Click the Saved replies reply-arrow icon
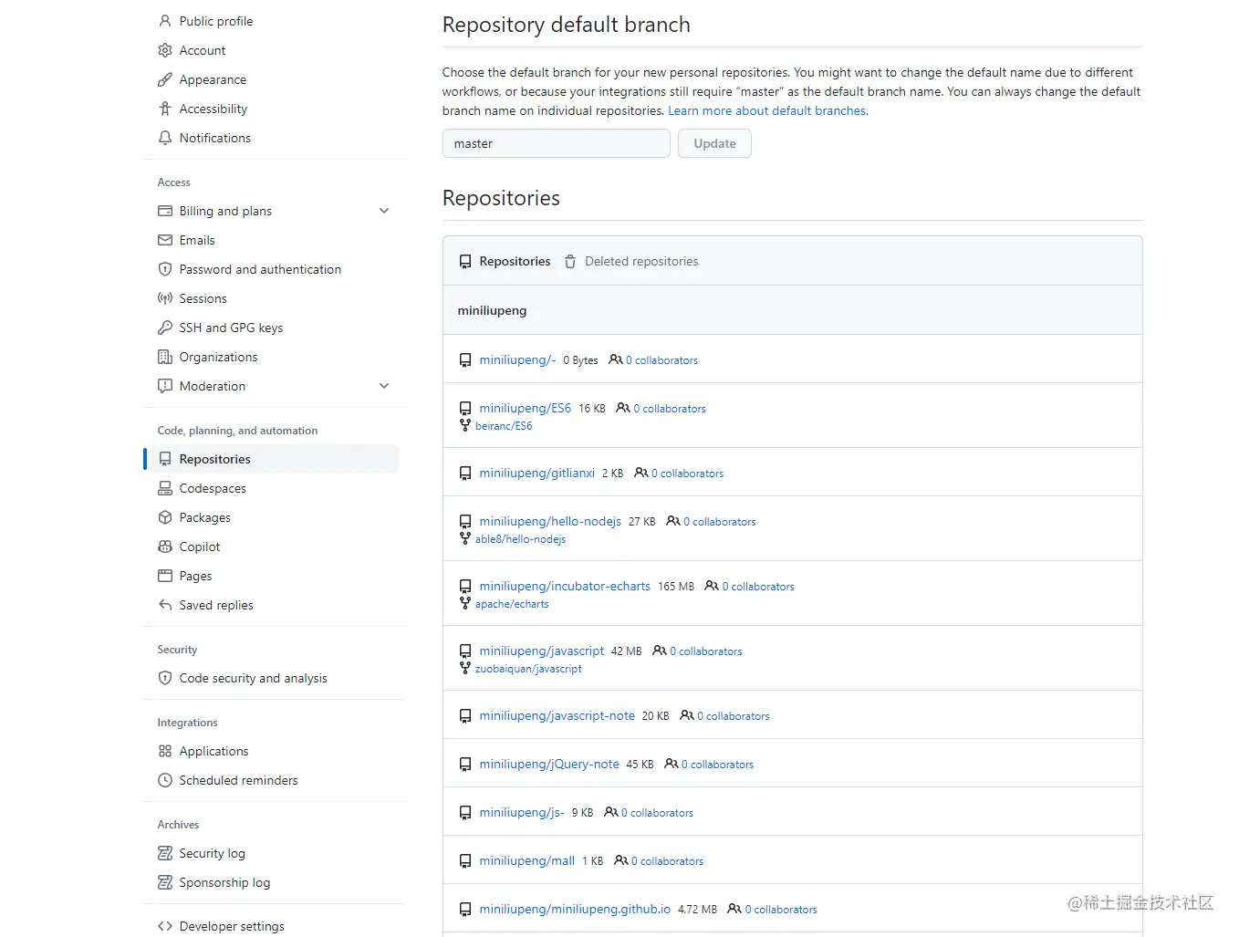The height and width of the screenshot is (937, 1239). click(x=165, y=605)
